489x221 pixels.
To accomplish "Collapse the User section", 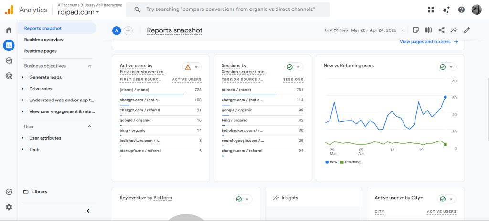I will (89, 126).
